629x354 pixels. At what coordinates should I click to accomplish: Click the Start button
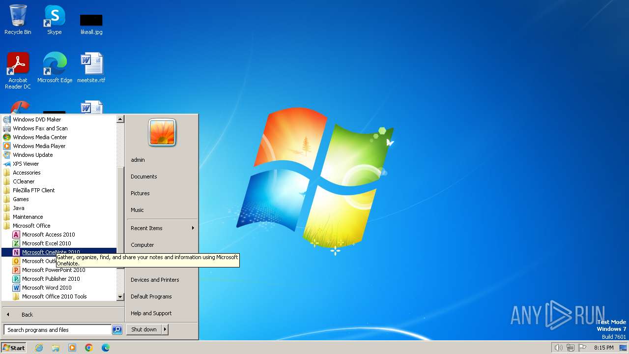(x=14, y=348)
